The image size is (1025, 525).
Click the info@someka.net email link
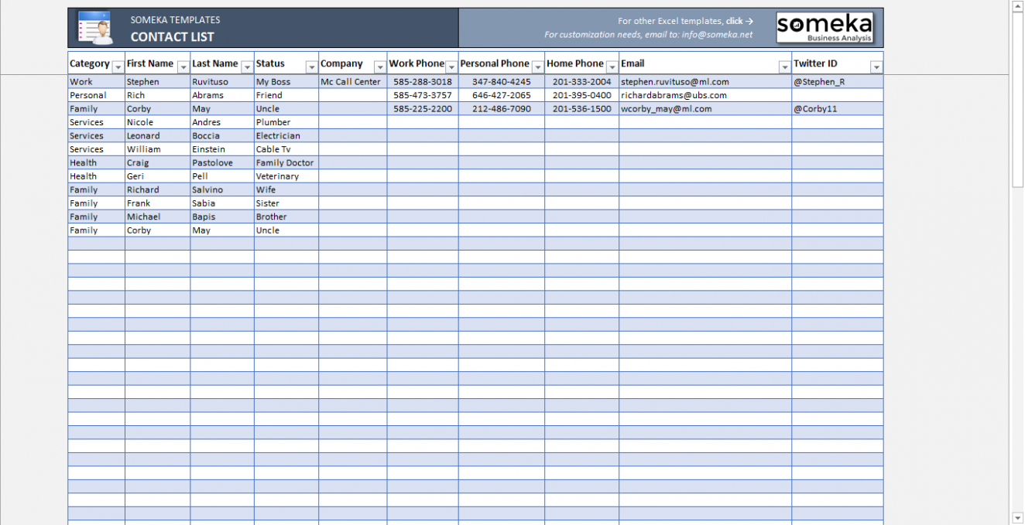click(x=717, y=35)
